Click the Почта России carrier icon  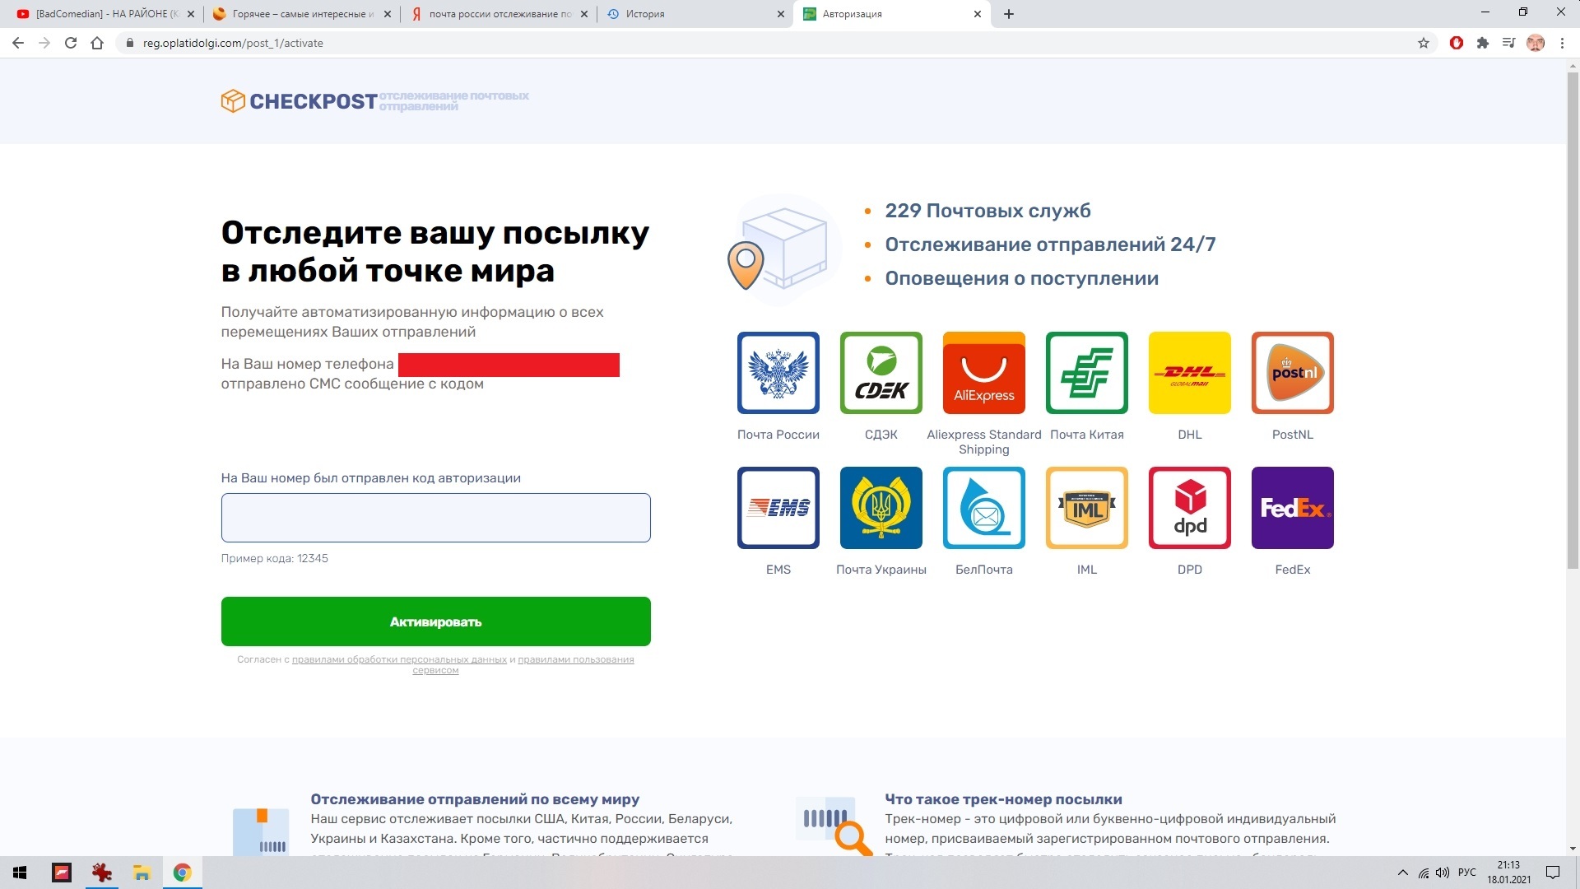[x=778, y=373]
